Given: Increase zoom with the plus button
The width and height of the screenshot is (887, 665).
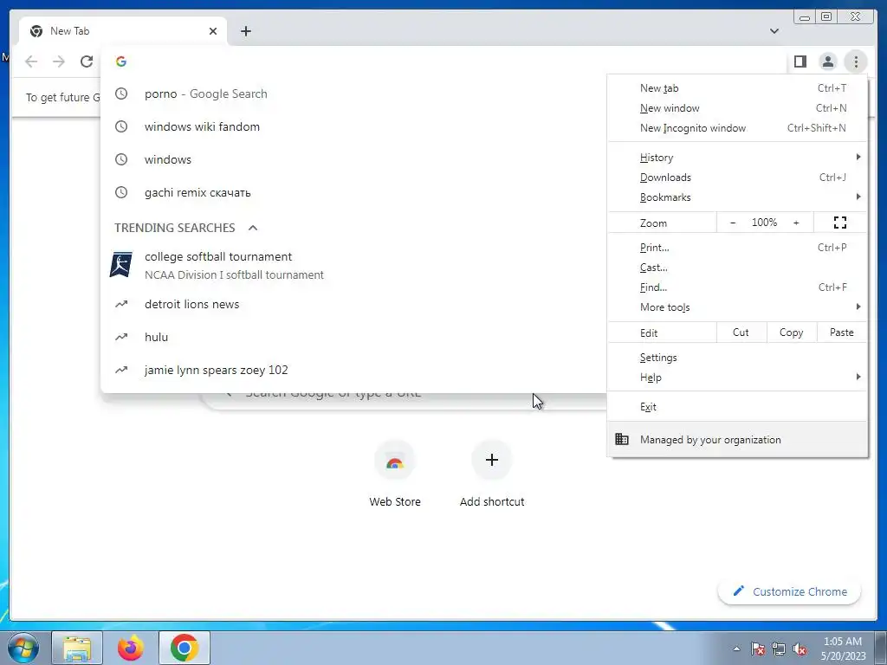Looking at the screenshot, I should pyautogui.click(x=796, y=223).
